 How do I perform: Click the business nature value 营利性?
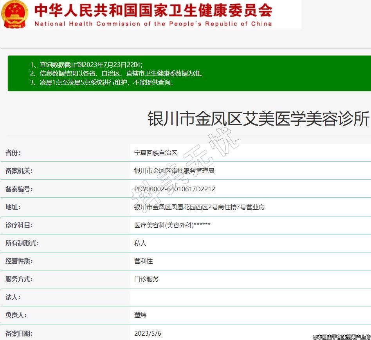click(x=143, y=261)
